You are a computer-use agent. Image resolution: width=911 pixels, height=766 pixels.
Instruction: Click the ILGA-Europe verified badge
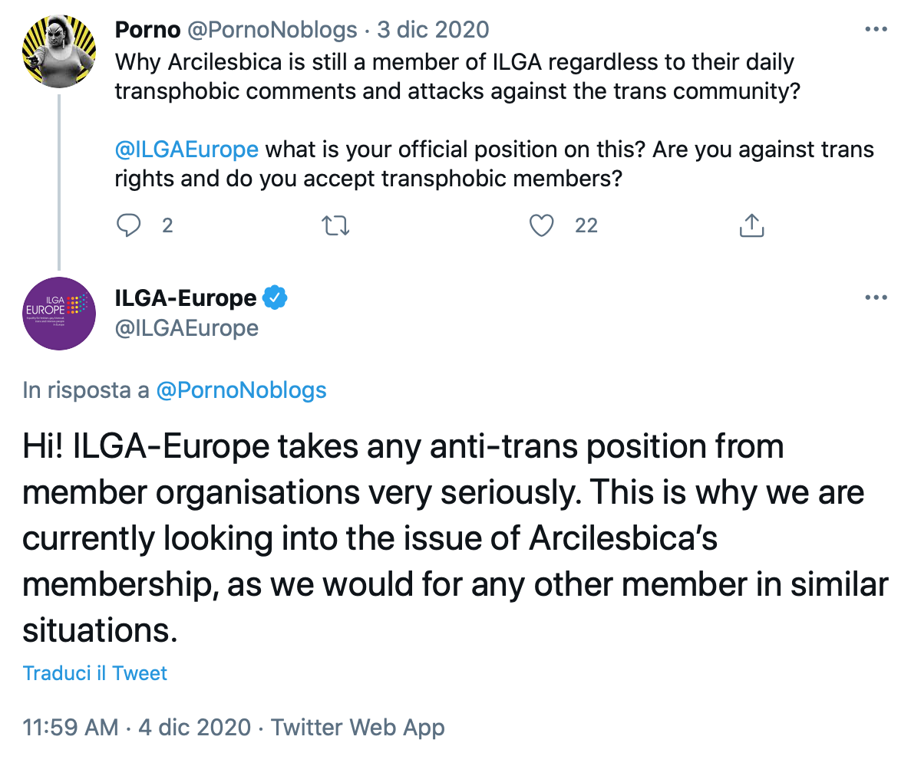pos(275,298)
